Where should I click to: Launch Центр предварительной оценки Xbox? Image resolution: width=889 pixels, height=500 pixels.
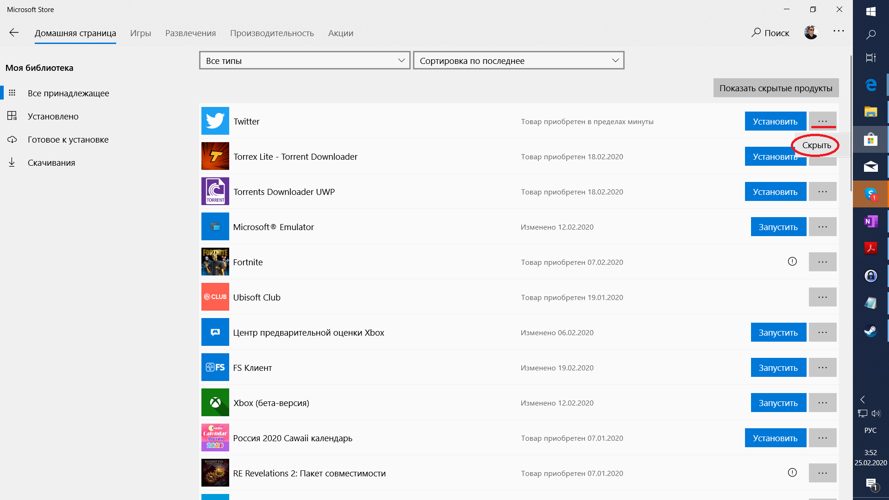point(778,332)
